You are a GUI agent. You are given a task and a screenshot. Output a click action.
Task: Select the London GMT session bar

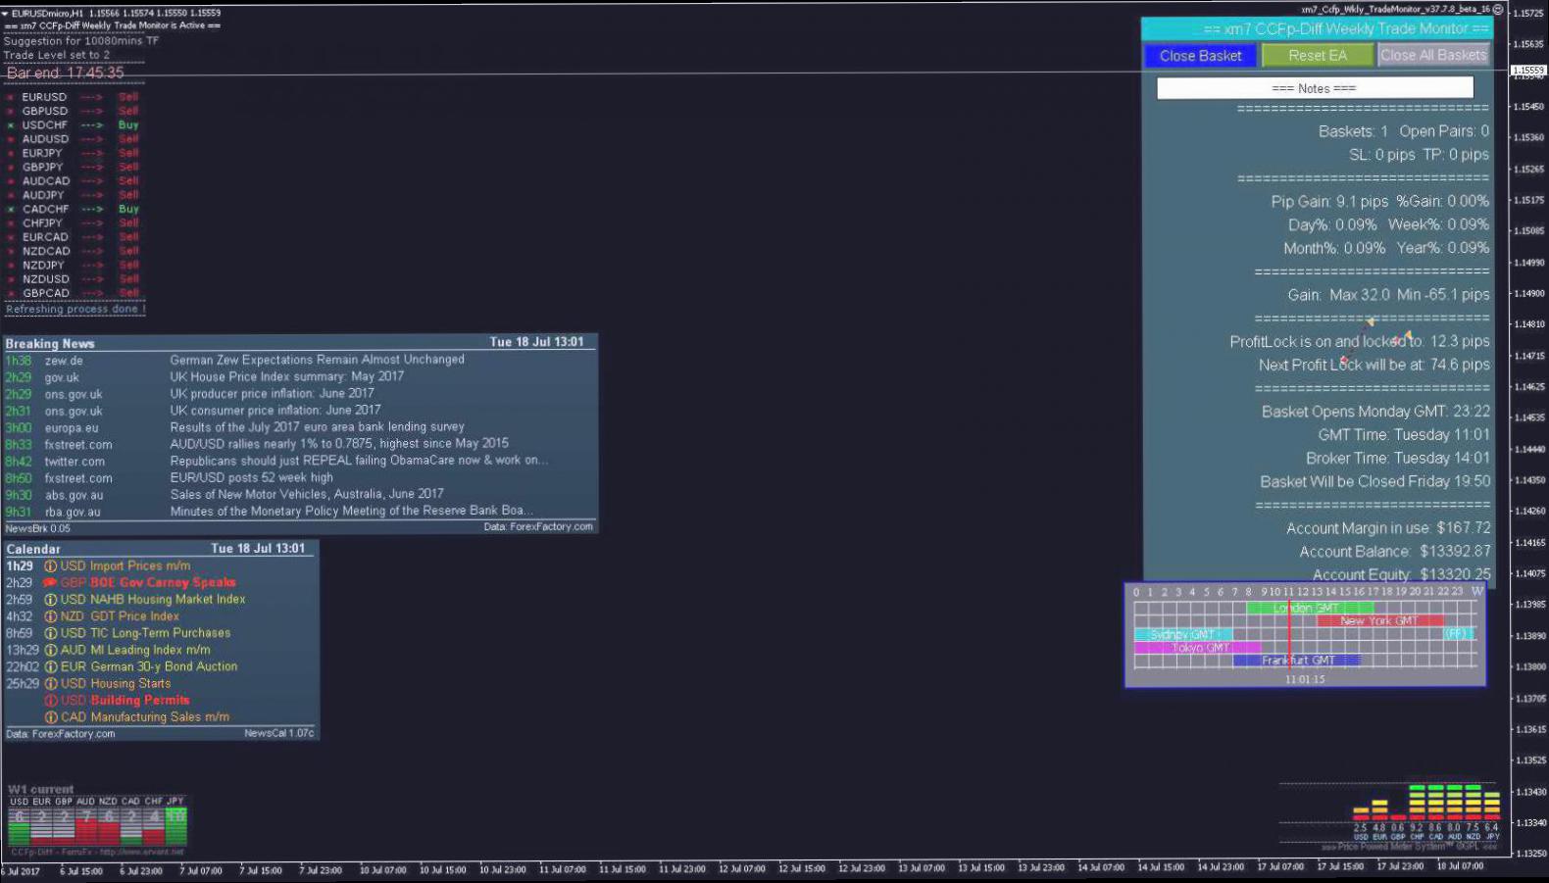point(1308,609)
